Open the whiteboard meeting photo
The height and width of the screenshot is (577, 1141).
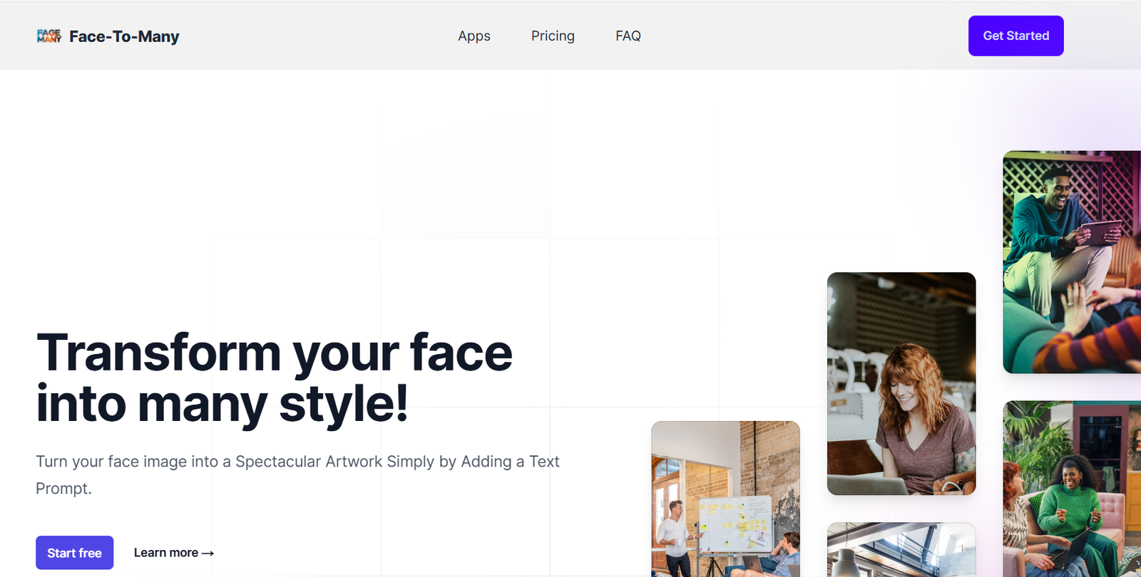(x=725, y=499)
